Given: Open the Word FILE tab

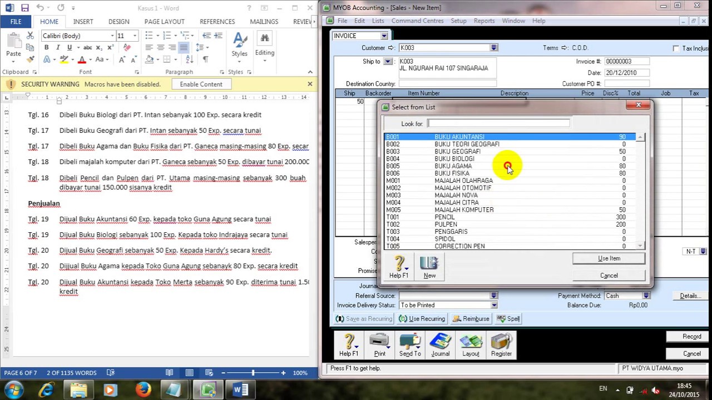Looking at the screenshot, I should click(x=16, y=21).
